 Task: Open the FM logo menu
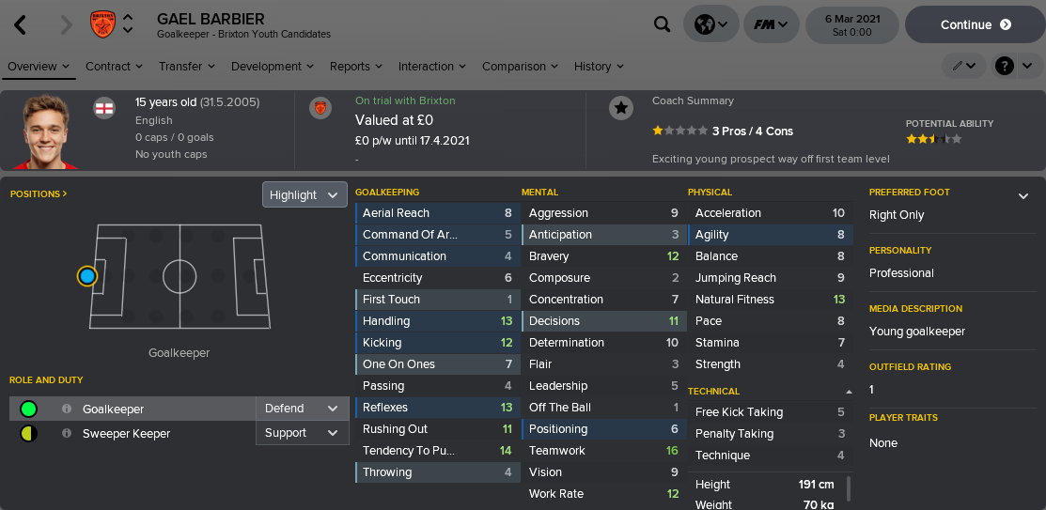point(771,24)
